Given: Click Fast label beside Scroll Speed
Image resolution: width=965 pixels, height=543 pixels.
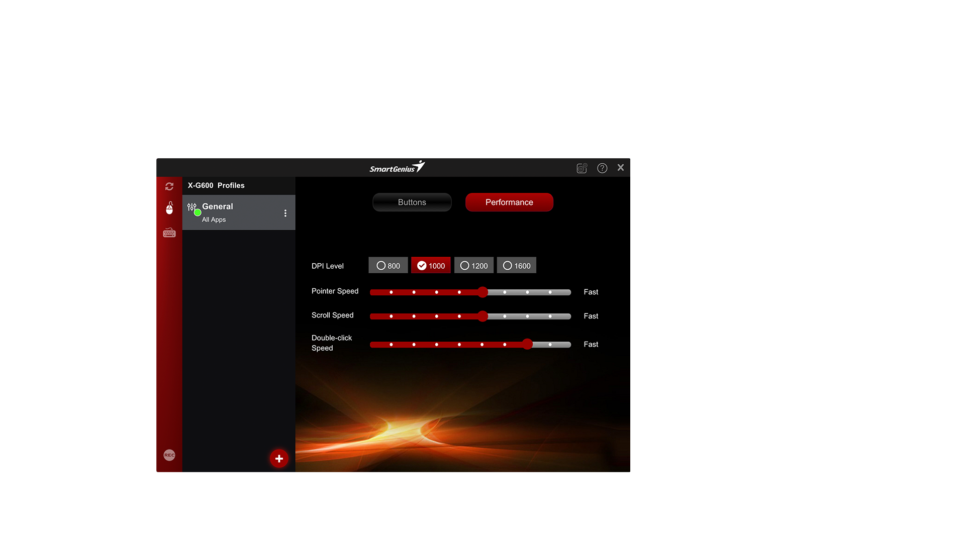Looking at the screenshot, I should (x=591, y=316).
